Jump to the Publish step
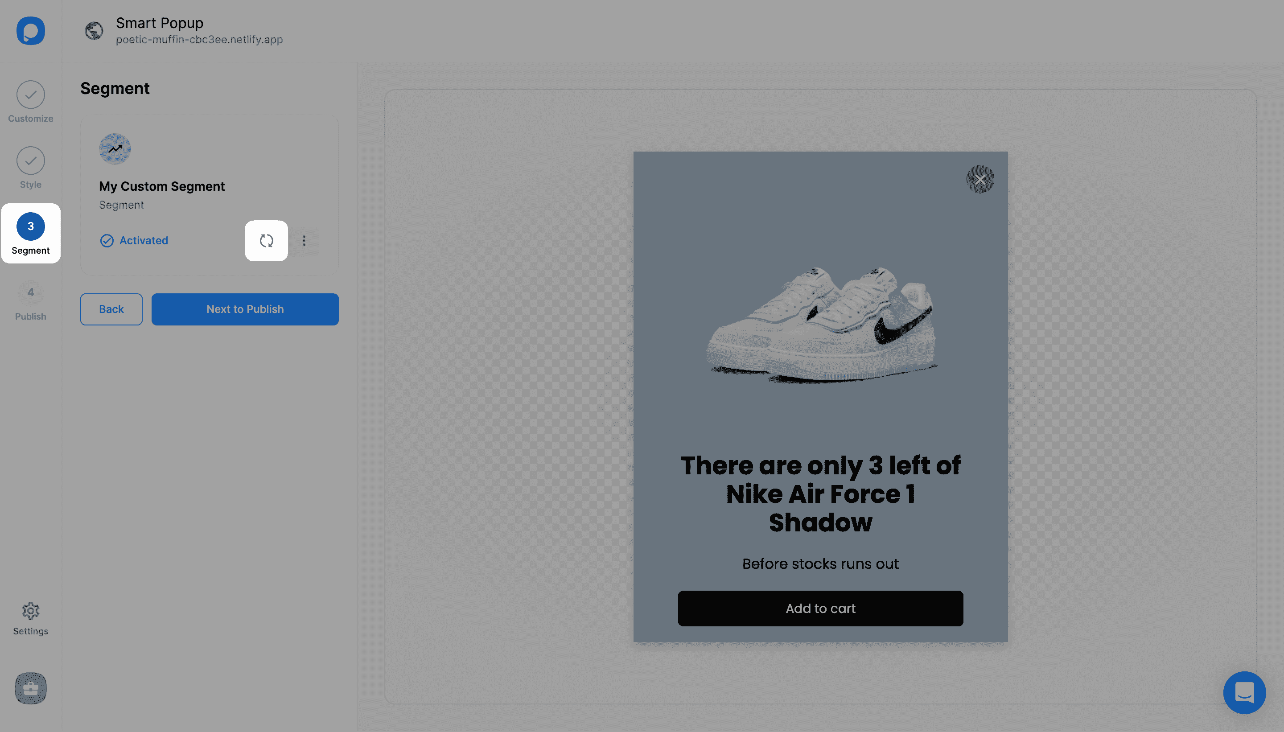Viewport: 1284px width, 732px height. tap(31, 300)
